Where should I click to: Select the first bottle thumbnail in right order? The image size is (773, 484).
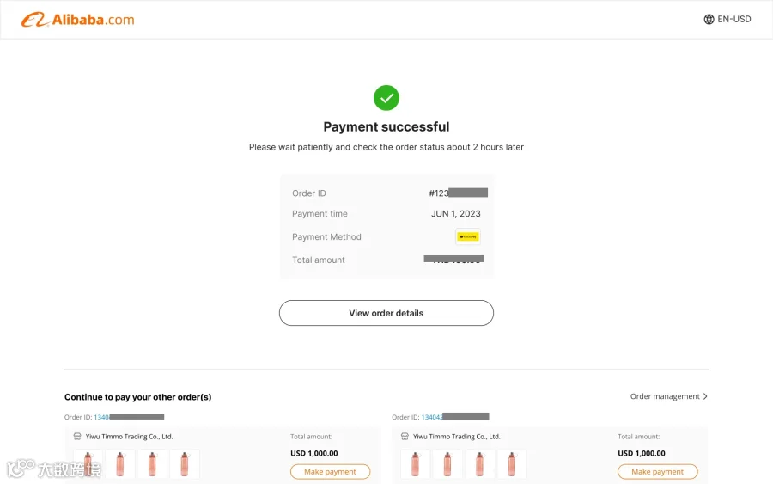pyautogui.click(x=415, y=463)
